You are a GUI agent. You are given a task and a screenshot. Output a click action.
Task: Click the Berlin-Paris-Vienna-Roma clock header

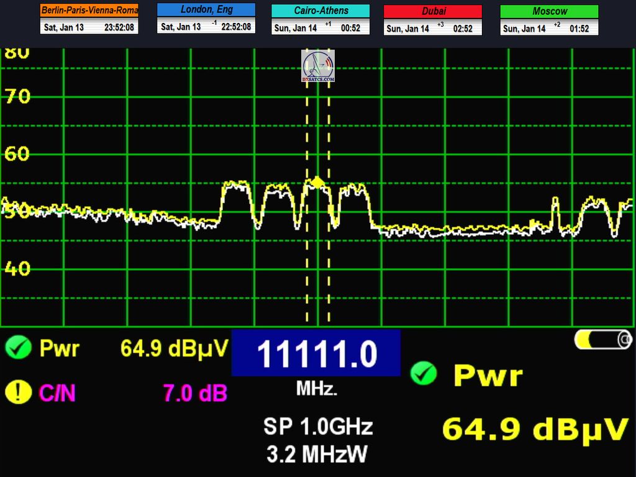point(89,11)
